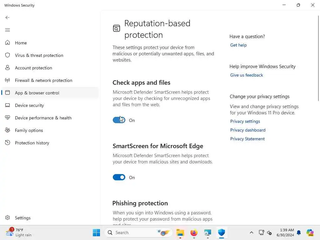Click the display/network tray icon

(262, 232)
